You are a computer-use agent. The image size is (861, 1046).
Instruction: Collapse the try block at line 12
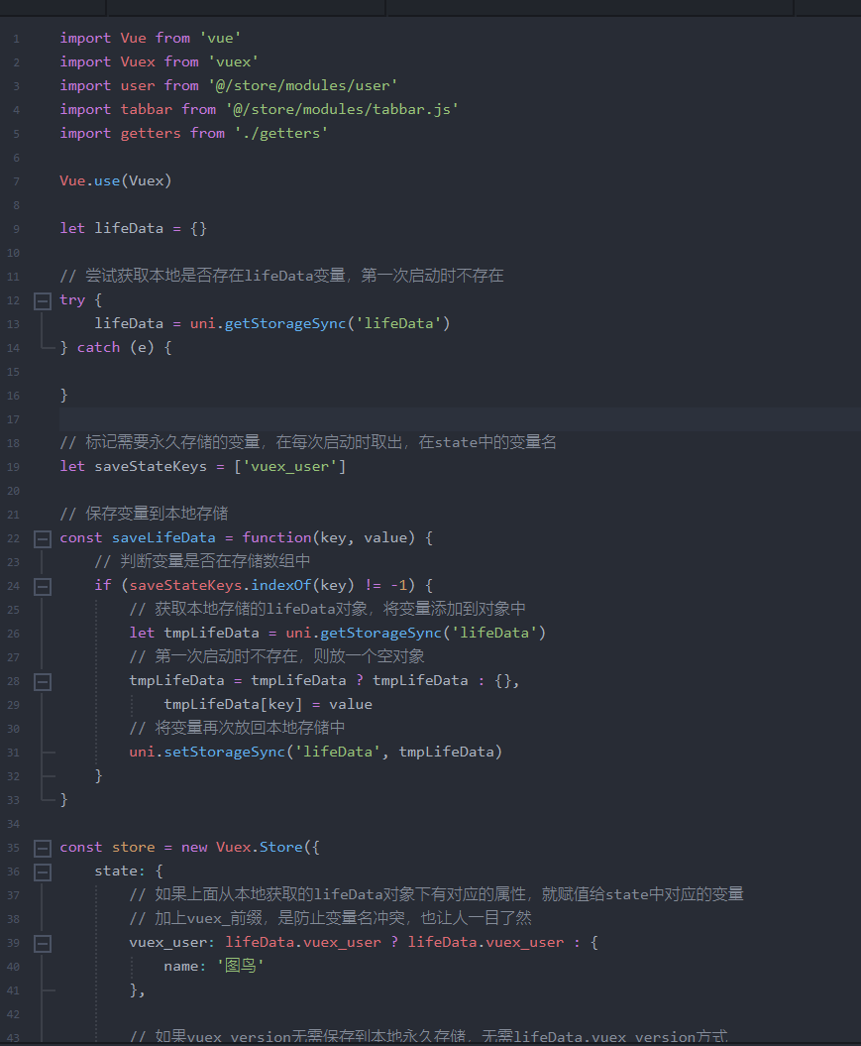42,299
